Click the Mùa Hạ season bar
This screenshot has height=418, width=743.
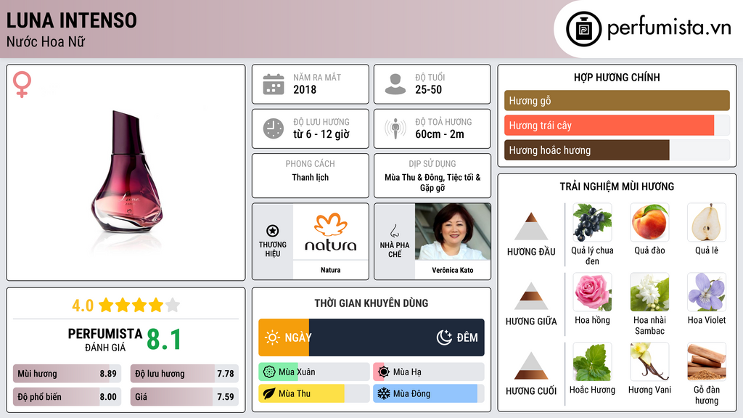point(429,372)
